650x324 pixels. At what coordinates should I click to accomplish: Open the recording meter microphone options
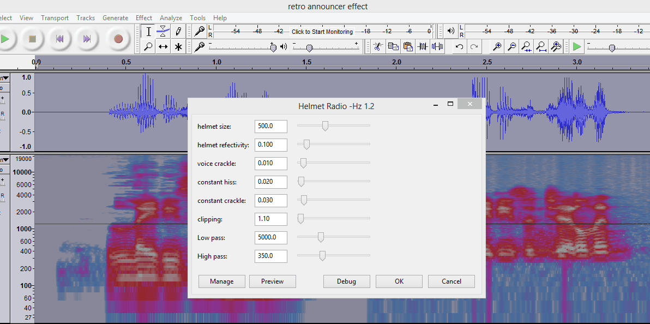(x=200, y=31)
